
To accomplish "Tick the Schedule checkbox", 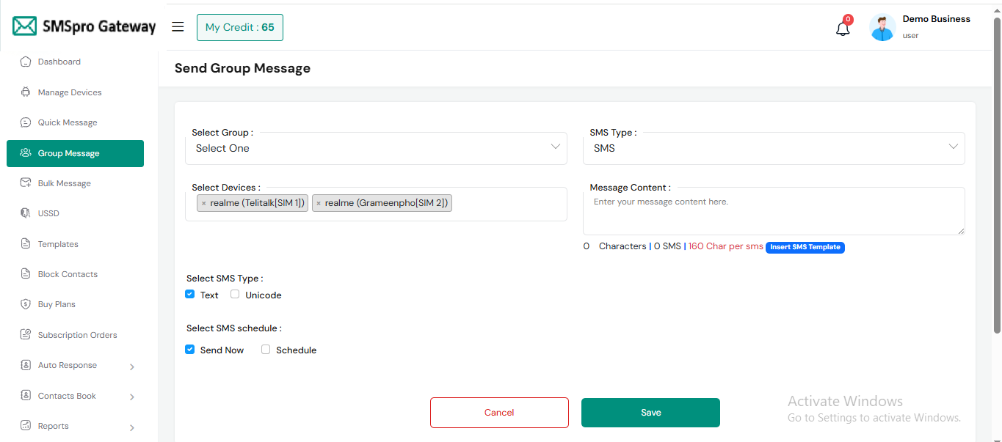I will 266,350.
